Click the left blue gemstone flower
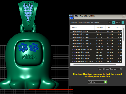This screenshot has height=94, width=126. (x=23, y=47)
